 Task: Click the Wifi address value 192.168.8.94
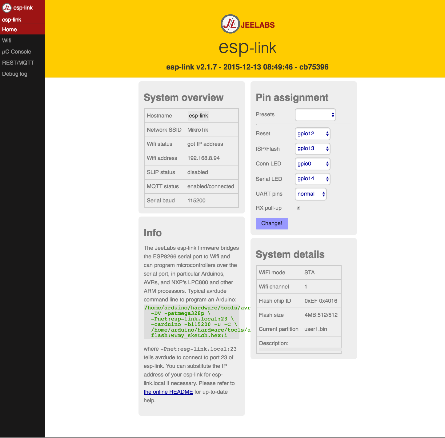[x=203, y=158]
